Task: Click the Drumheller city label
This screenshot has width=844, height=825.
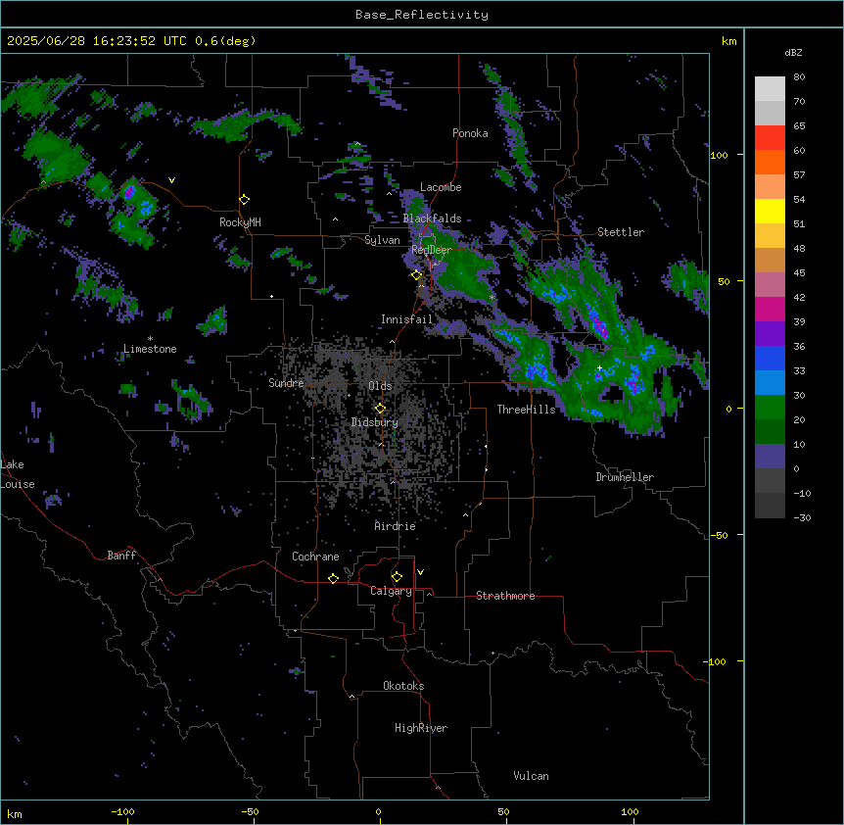Action: pyautogui.click(x=625, y=477)
